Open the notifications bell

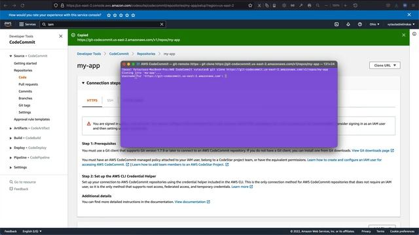348,24
